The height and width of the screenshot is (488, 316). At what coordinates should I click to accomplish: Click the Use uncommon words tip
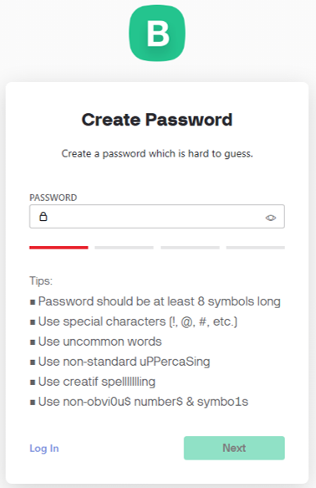tap(95, 342)
